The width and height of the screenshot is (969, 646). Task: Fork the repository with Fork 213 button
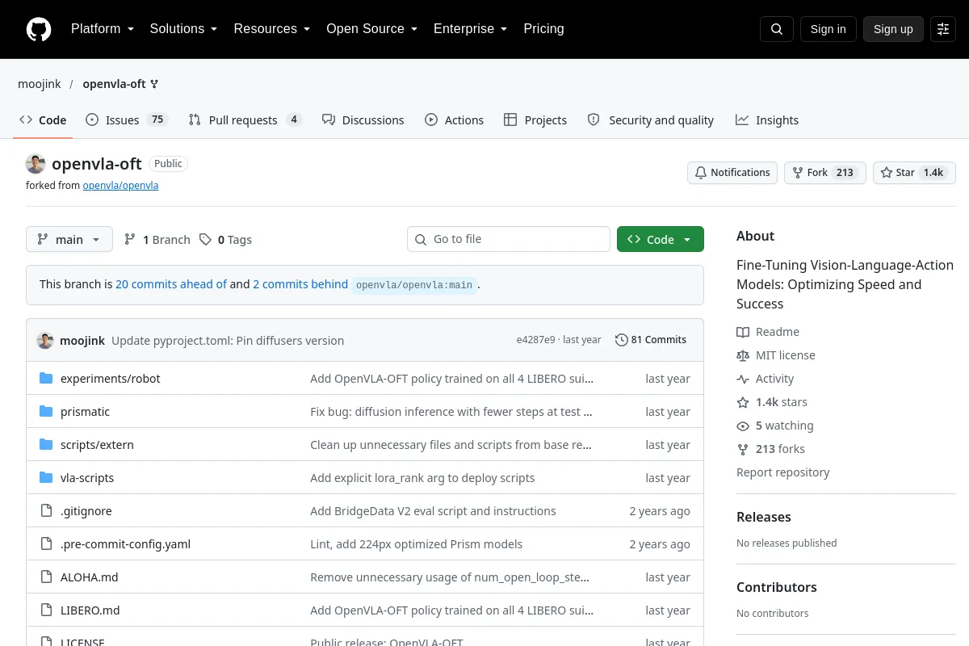[825, 173]
